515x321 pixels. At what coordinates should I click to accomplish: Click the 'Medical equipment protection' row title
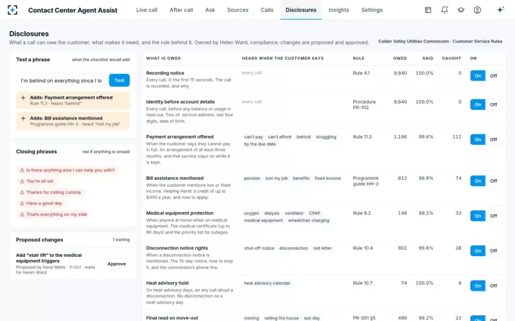pyautogui.click(x=180, y=213)
